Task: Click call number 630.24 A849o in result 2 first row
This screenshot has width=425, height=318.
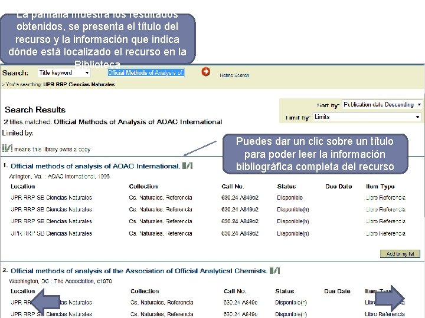Action: (240, 302)
